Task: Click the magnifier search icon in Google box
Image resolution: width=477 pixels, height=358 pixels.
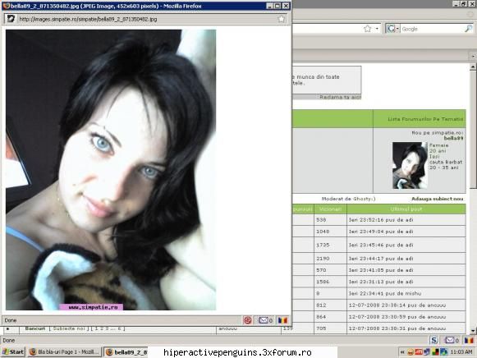Action: [x=469, y=29]
